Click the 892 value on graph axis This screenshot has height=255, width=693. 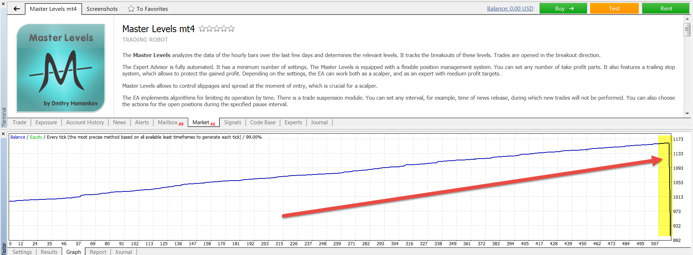tap(677, 240)
